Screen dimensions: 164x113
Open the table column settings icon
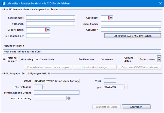point(159,59)
